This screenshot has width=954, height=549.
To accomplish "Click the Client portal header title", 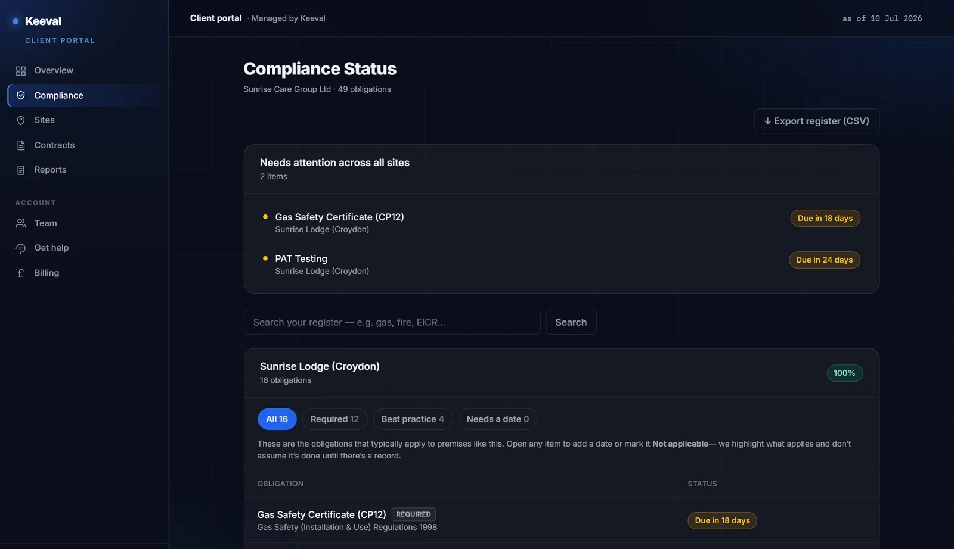I will (x=216, y=18).
